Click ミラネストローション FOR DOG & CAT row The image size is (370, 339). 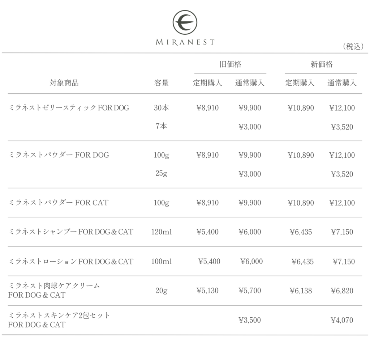click(185, 261)
